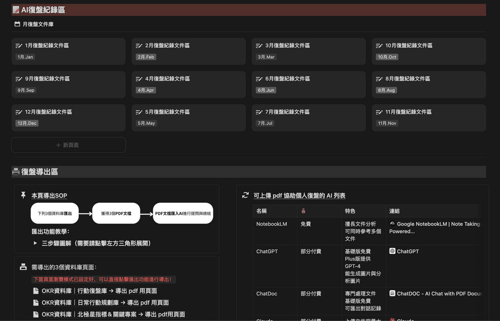Viewport: 500px width, 321px height.
Task: Expand the 三步驟圖解 toggle triangle
Action: coord(35,243)
